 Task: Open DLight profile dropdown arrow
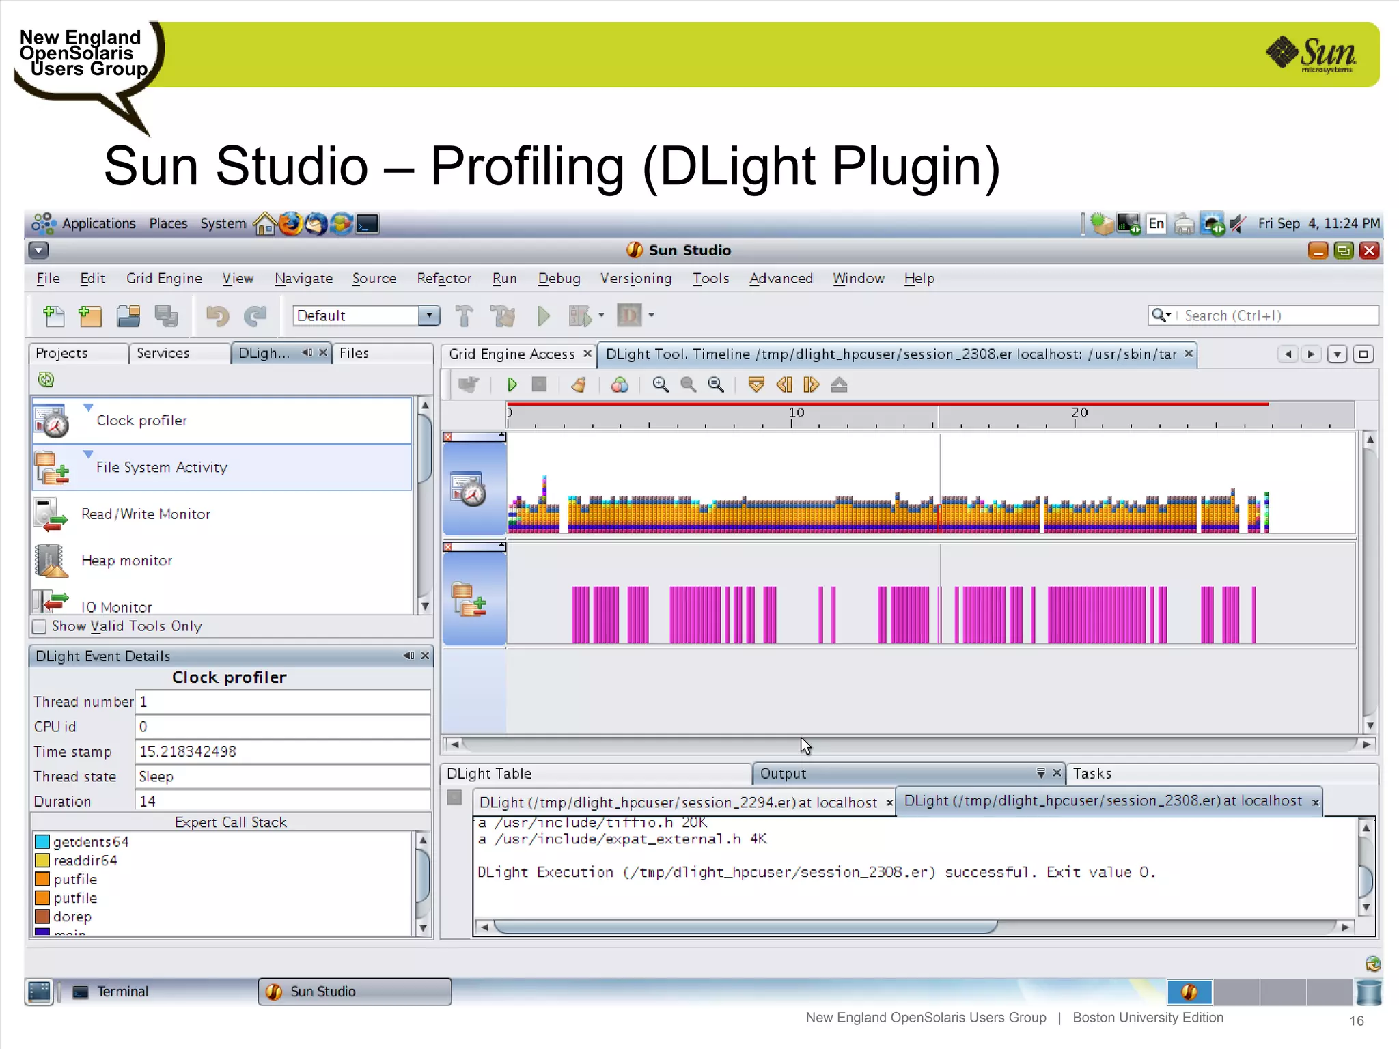tap(652, 316)
